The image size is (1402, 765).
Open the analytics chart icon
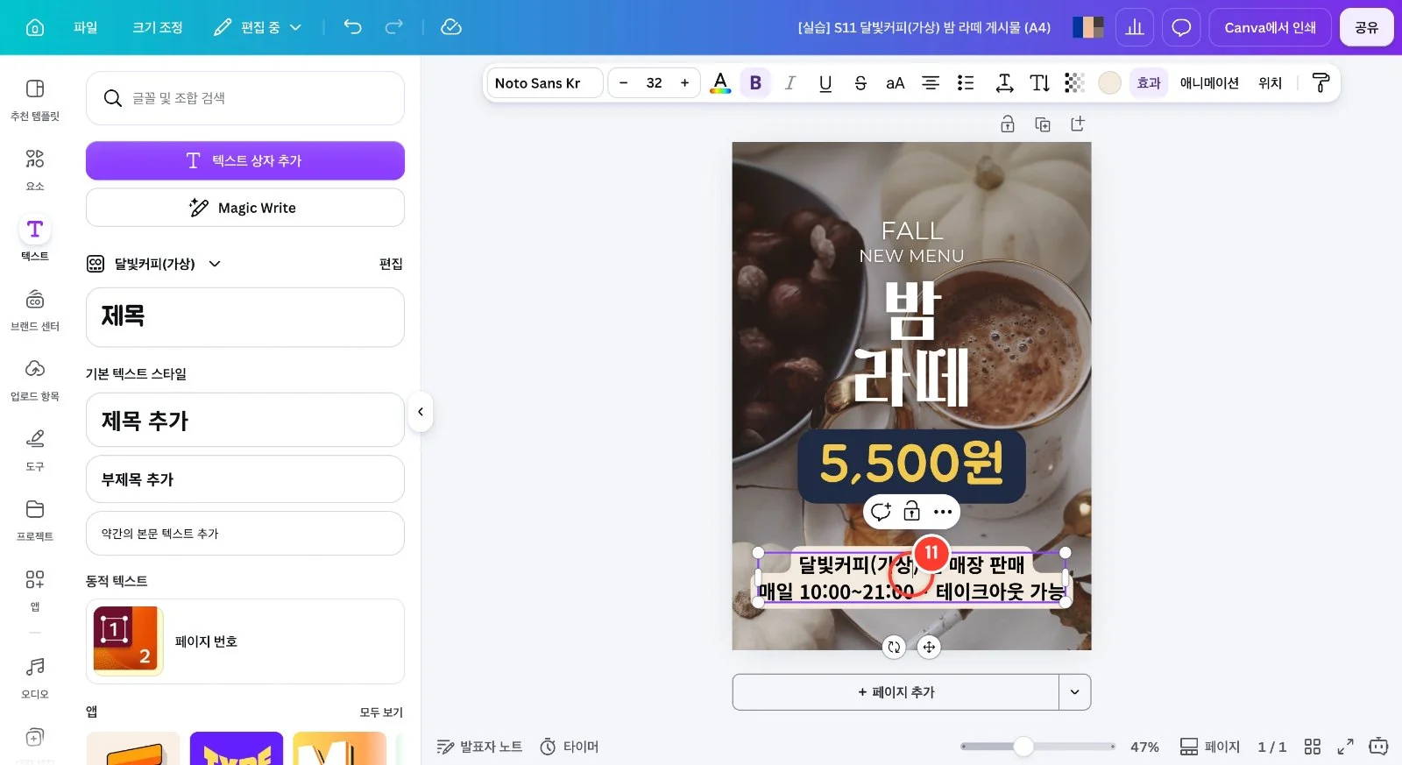point(1135,27)
